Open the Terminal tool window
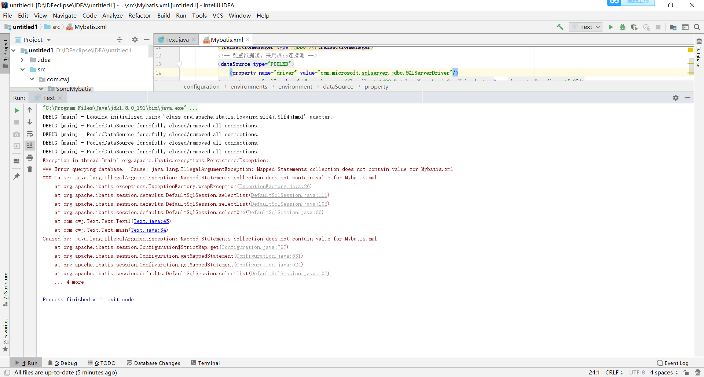The image size is (704, 377). pos(205,363)
